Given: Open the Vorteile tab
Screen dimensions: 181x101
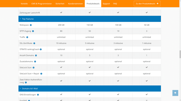Looking at the screenshot, I should [x=24, y=4].
